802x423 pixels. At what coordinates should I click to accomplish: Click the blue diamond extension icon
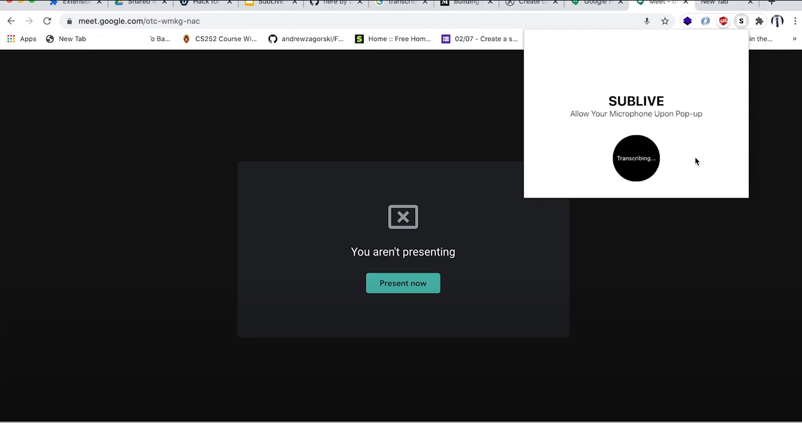687,21
